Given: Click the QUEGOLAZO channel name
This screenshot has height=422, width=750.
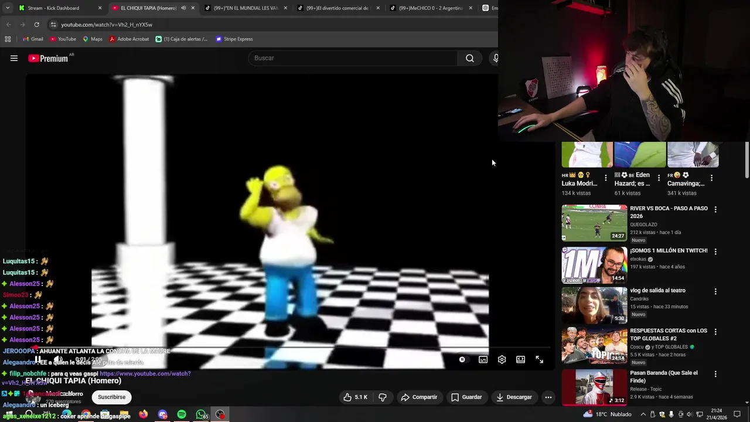Looking at the screenshot, I should [643, 224].
